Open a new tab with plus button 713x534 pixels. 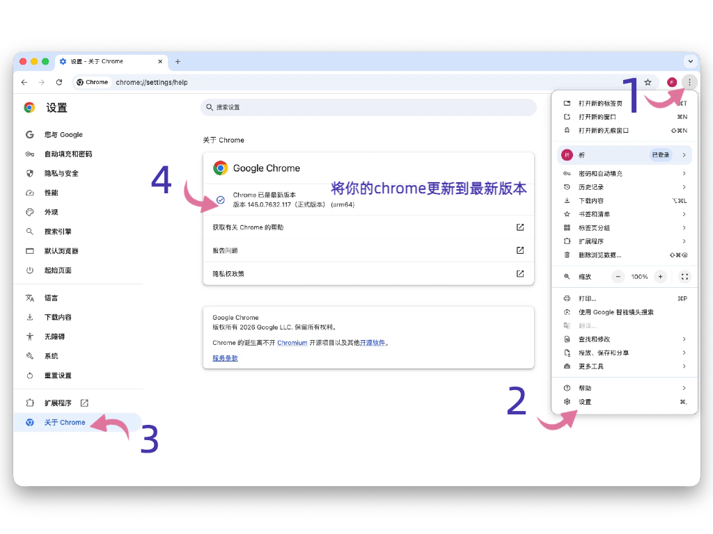[x=178, y=61]
